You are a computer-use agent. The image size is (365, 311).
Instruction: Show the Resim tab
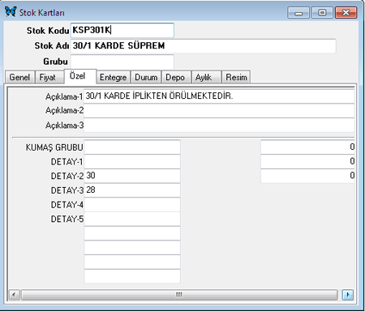(x=236, y=77)
